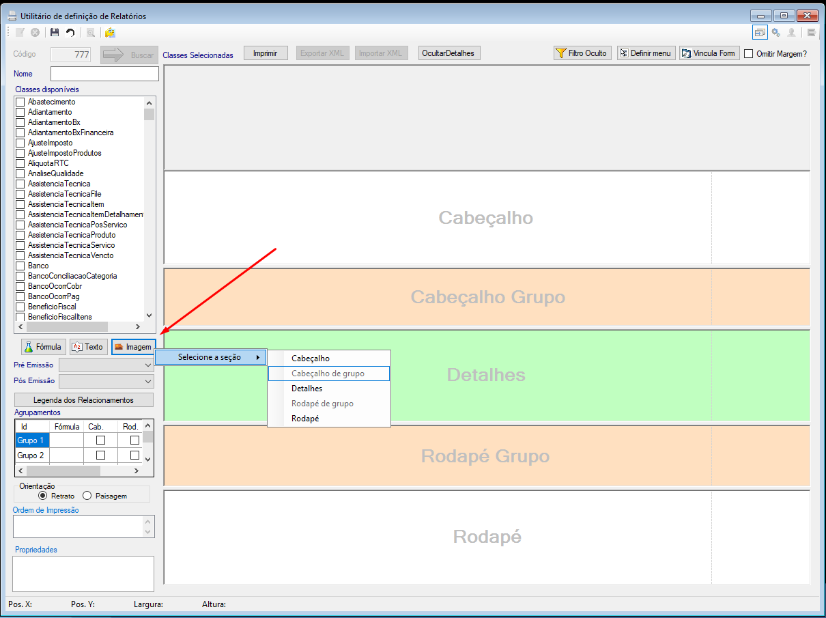Click the Propriedades box

coord(83,574)
